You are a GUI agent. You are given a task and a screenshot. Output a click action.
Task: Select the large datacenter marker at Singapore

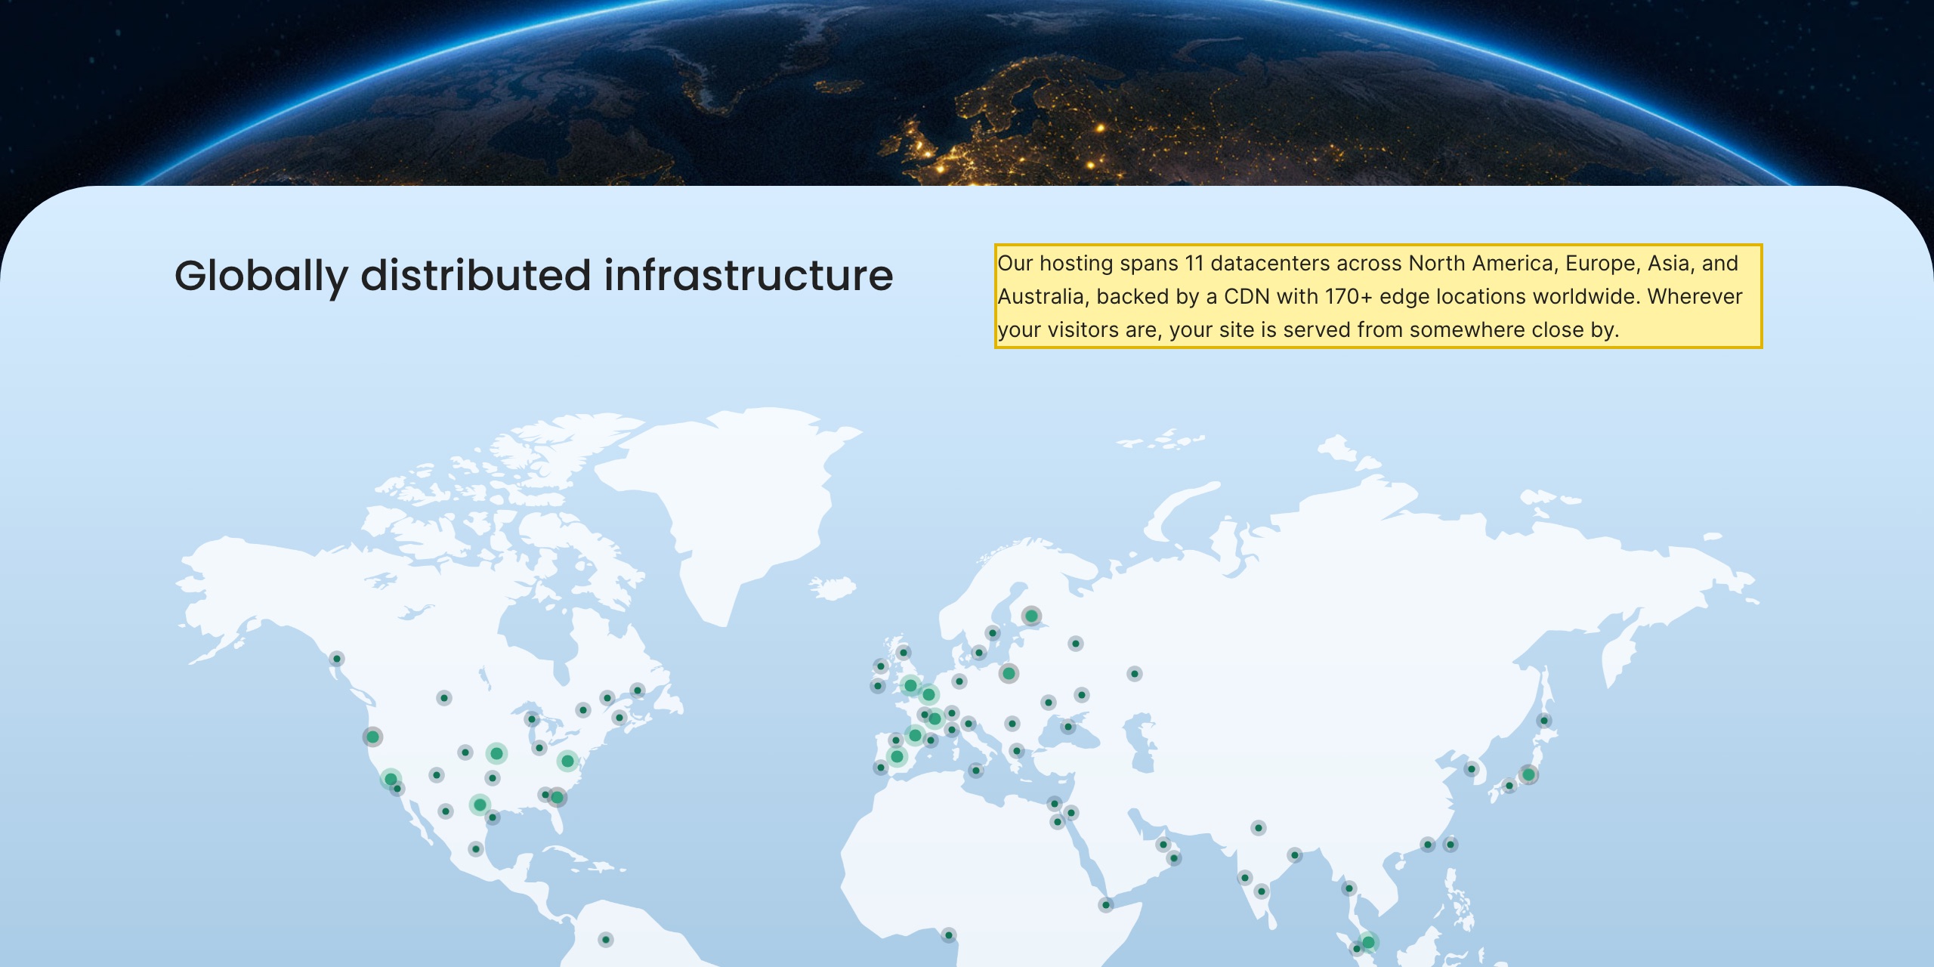coord(1368,942)
